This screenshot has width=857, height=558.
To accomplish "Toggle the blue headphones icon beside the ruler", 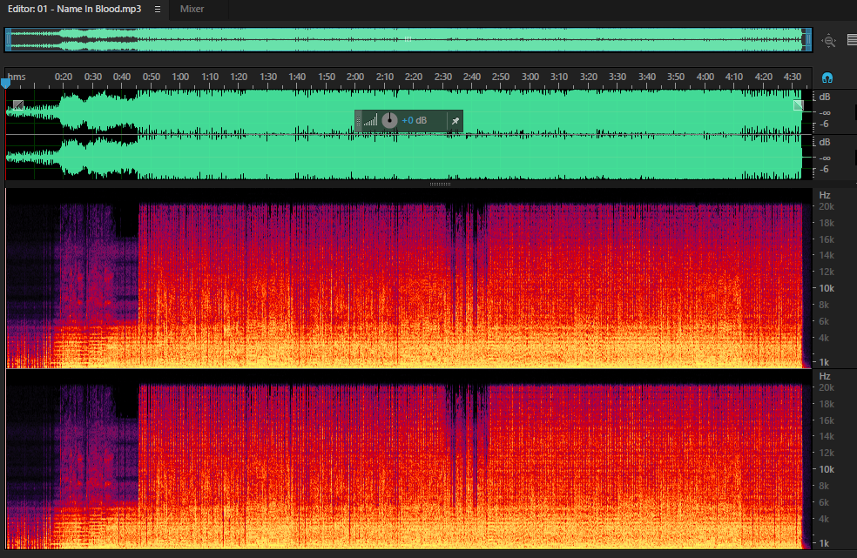I will tap(827, 77).
